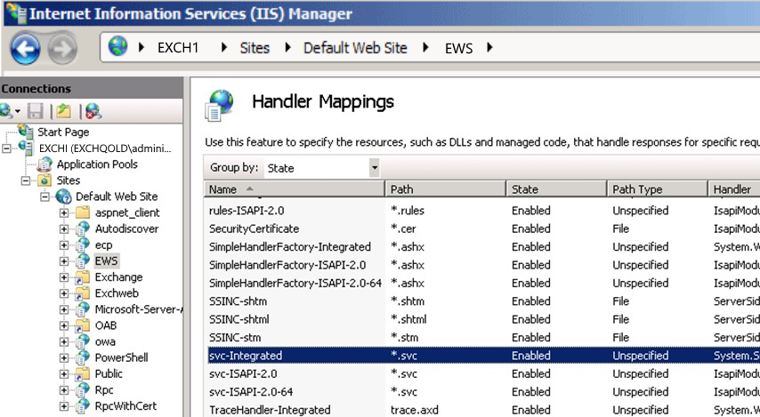Click the Start Page icon in tree

pos(26,131)
